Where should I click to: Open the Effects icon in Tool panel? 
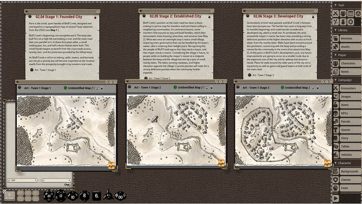pos(343,22)
